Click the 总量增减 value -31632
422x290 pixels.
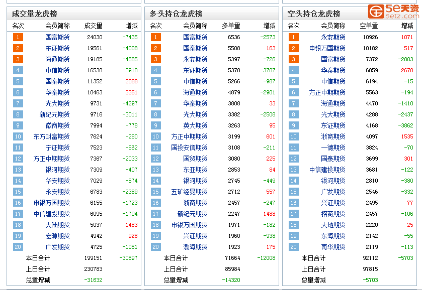pyautogui.click(x=93, y=280)
